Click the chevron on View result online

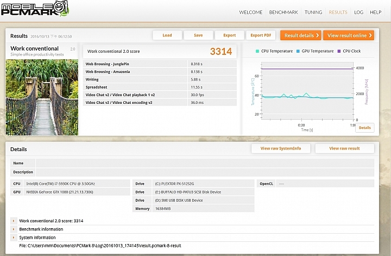tap(370, 35)
